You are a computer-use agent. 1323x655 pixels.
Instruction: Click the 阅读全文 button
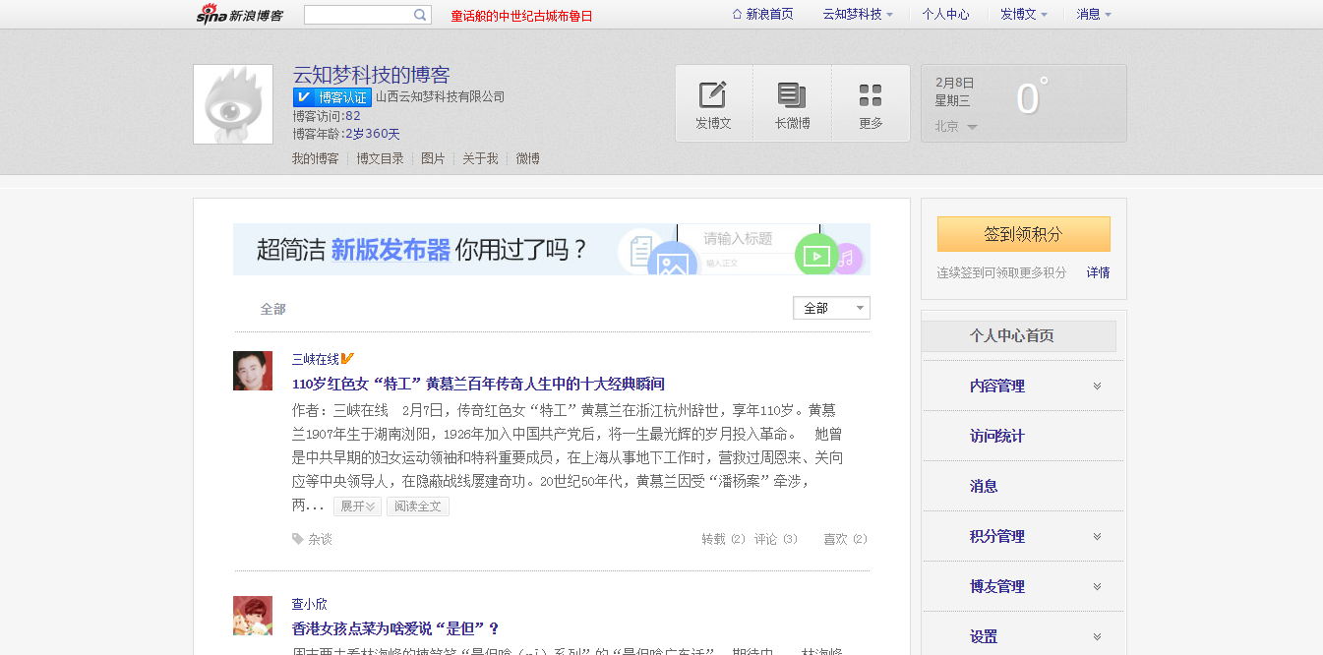pos(418,506)
